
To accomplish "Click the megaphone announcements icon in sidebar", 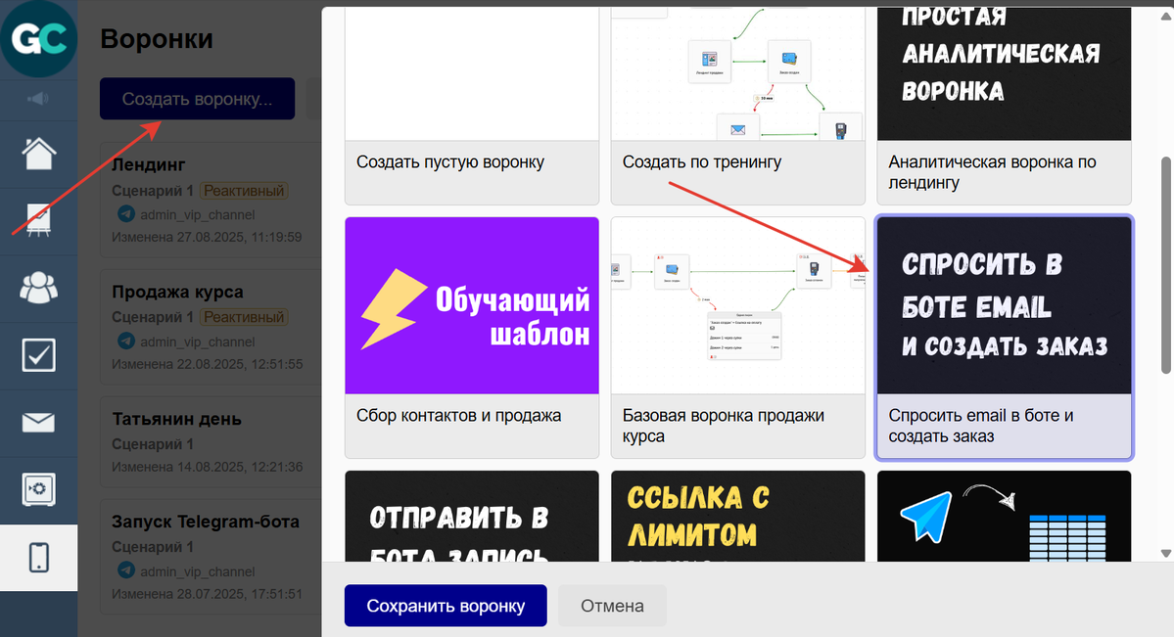I will (39, 98).
